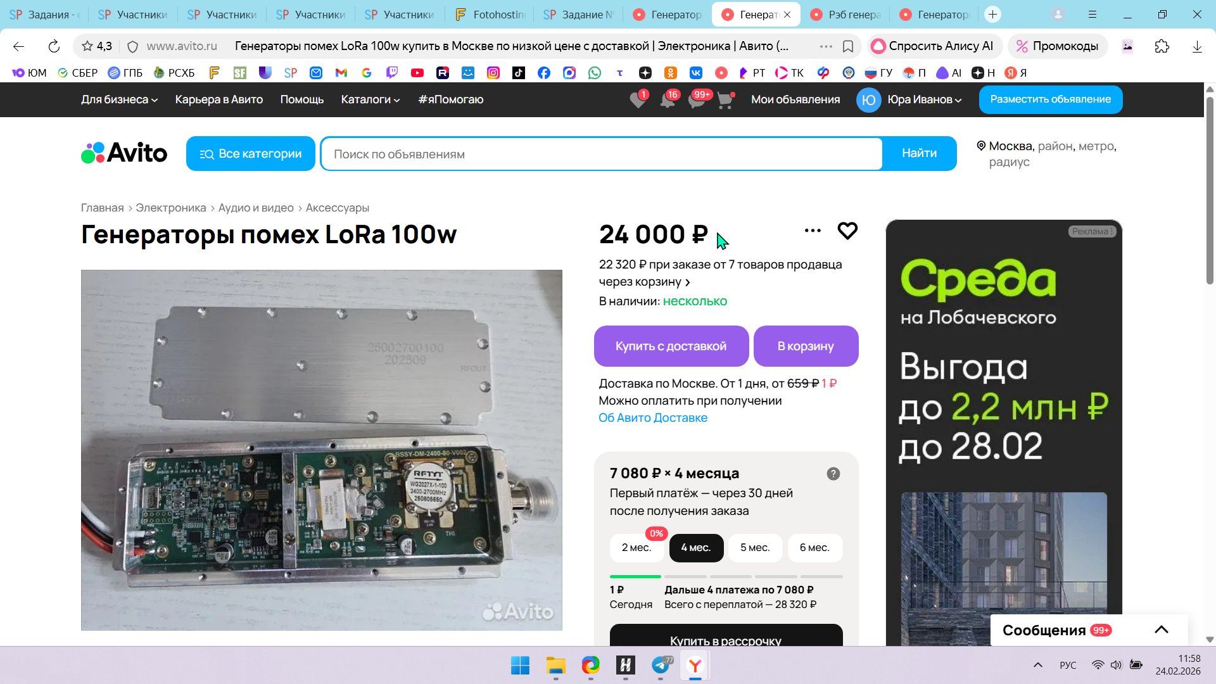Open the Об Авито Доставке link
Screen dimensions: 1216x684
tap(653, 418)
